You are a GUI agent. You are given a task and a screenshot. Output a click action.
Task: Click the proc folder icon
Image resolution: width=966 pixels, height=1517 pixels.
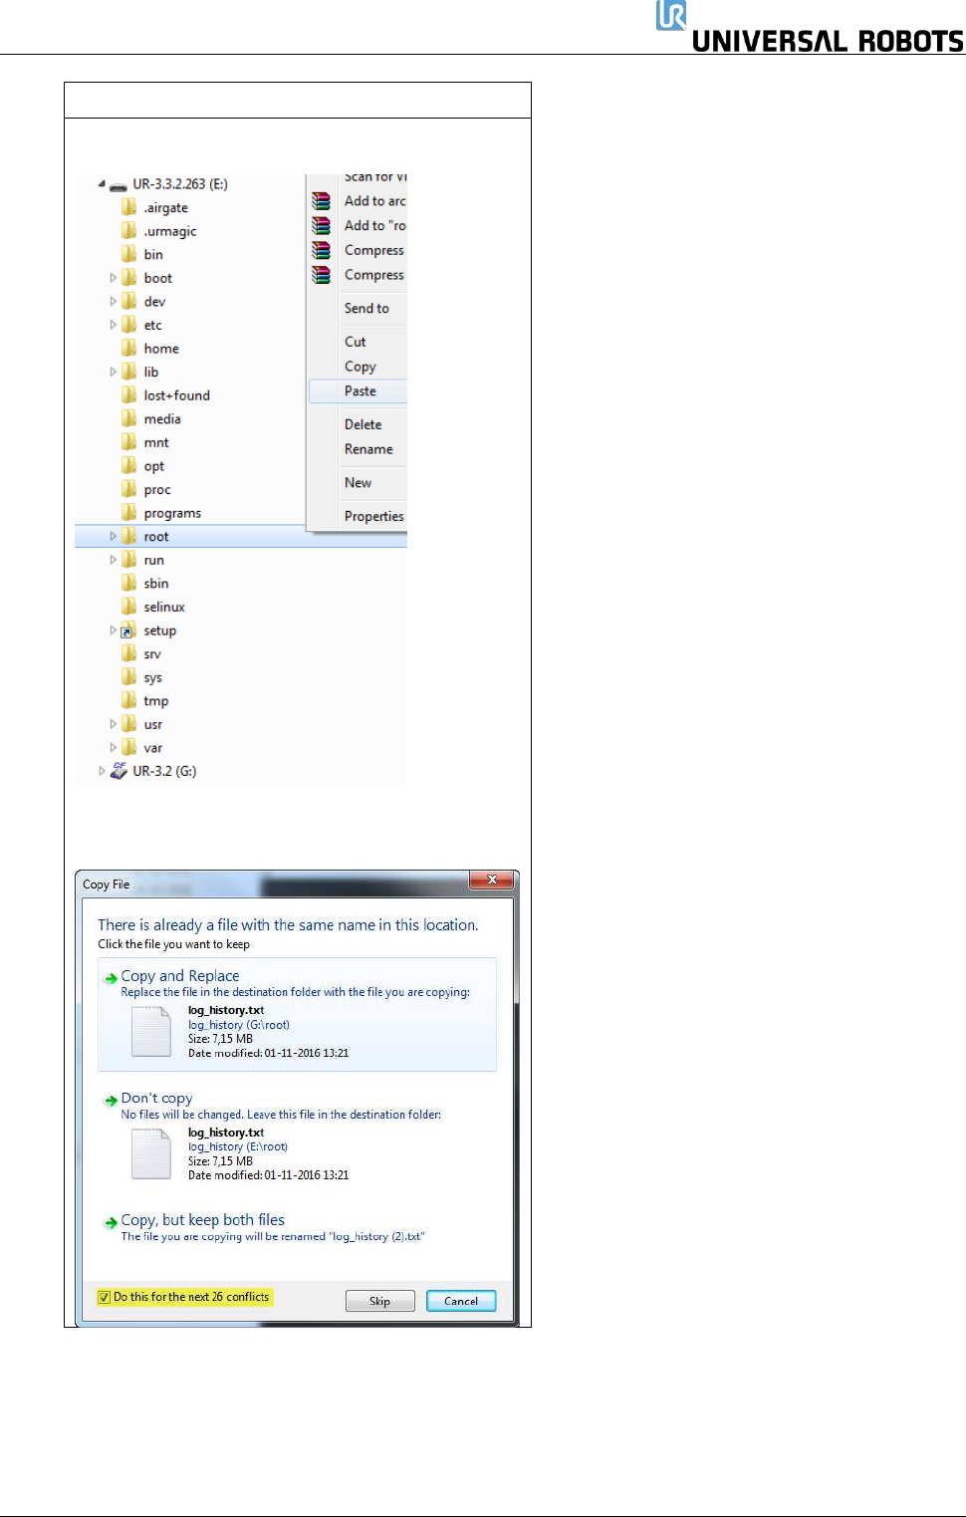tap(129, 489)
